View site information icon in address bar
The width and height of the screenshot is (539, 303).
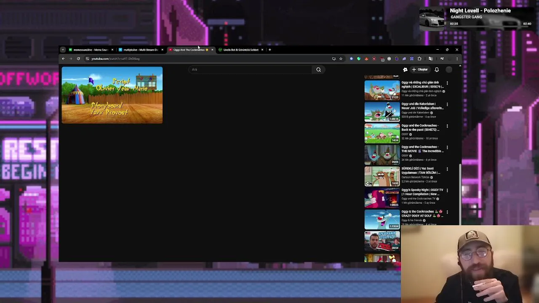point(87,58)
